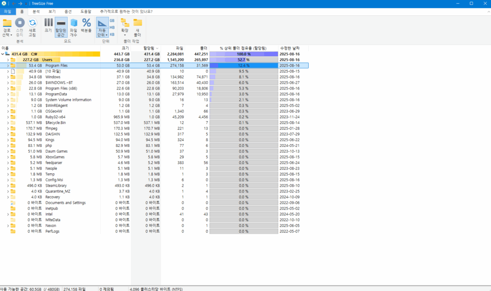Expand the ProgramData folder
Viewport: 491px width, 291px height.
tap(8, 94)
